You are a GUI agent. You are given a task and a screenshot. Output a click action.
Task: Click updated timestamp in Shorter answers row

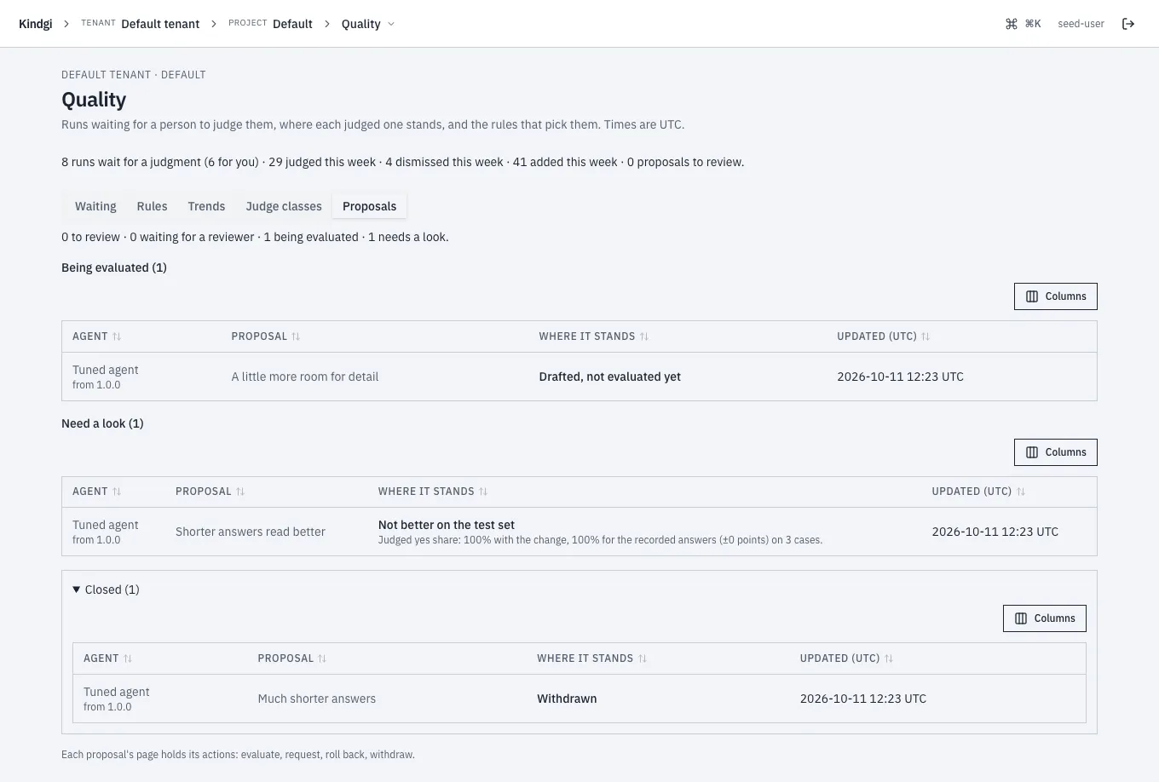(995, 532)
